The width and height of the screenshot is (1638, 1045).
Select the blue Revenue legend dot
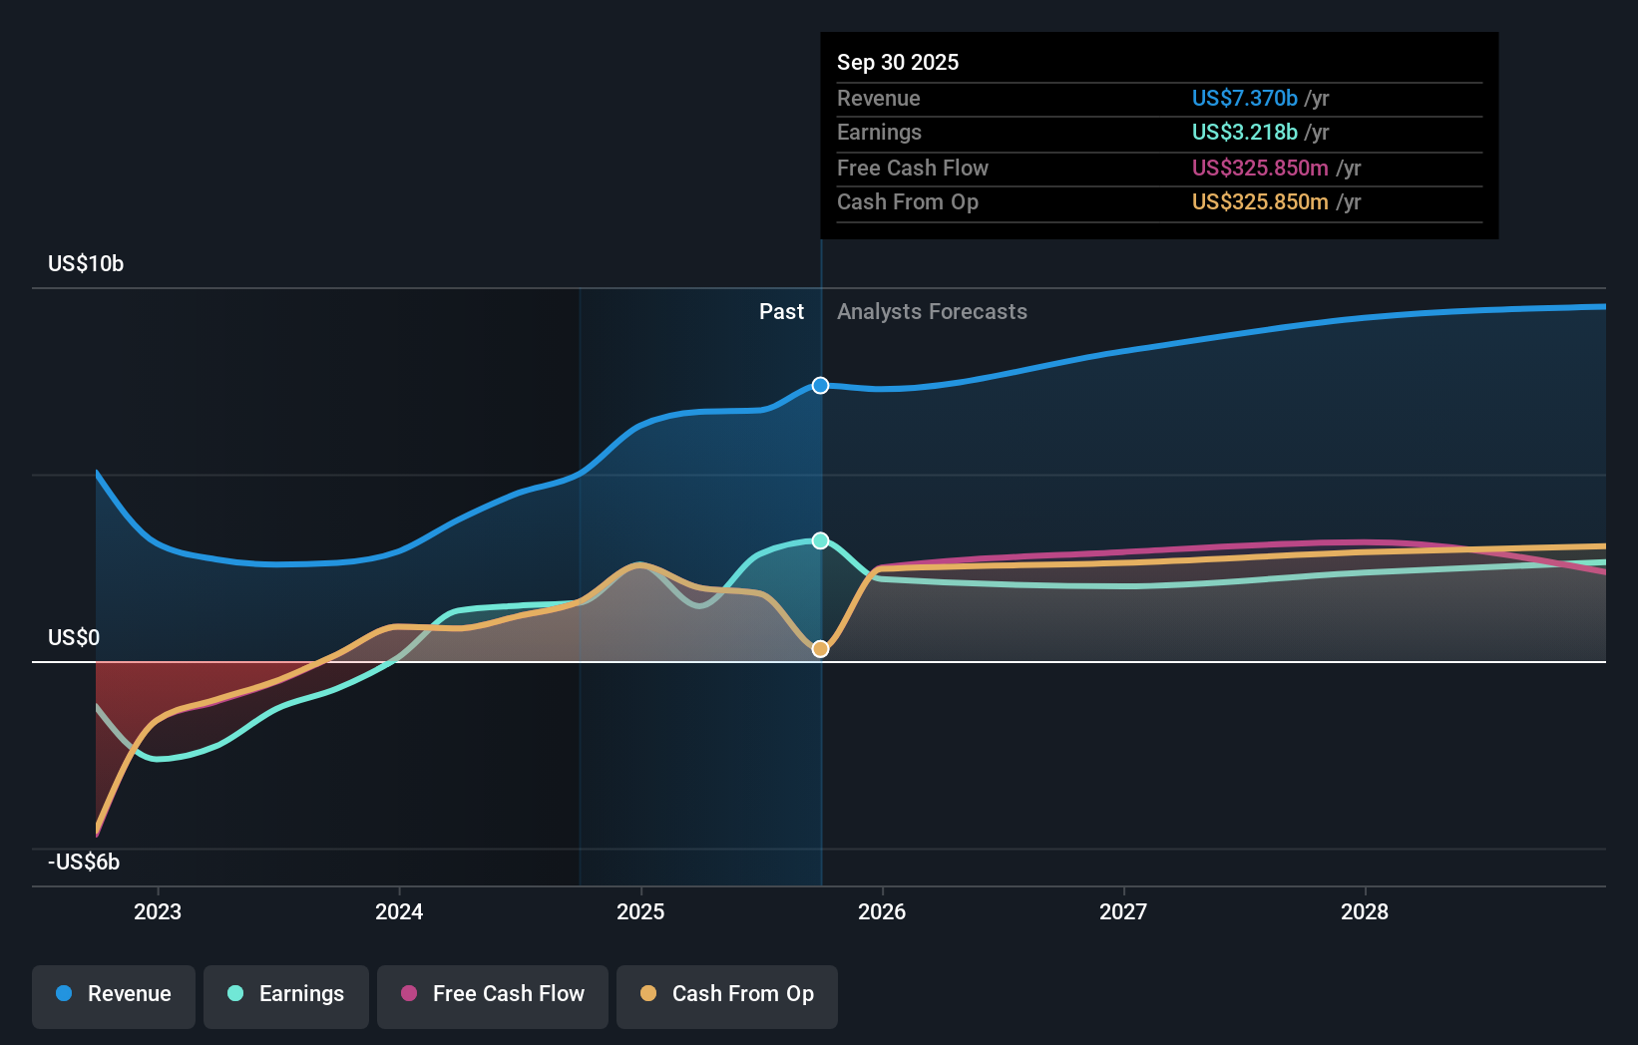65,994
